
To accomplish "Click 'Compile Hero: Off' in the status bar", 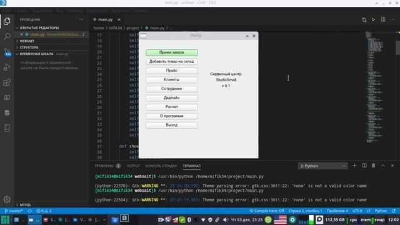I will (x=267, y=211).
